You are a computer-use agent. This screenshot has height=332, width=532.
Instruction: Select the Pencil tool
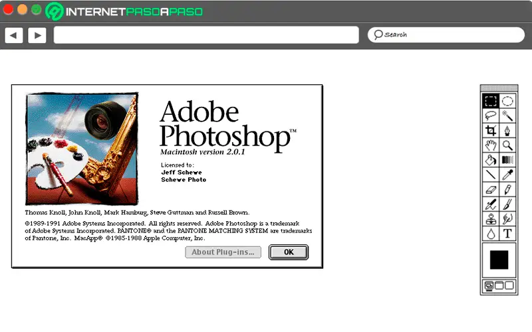507,189
